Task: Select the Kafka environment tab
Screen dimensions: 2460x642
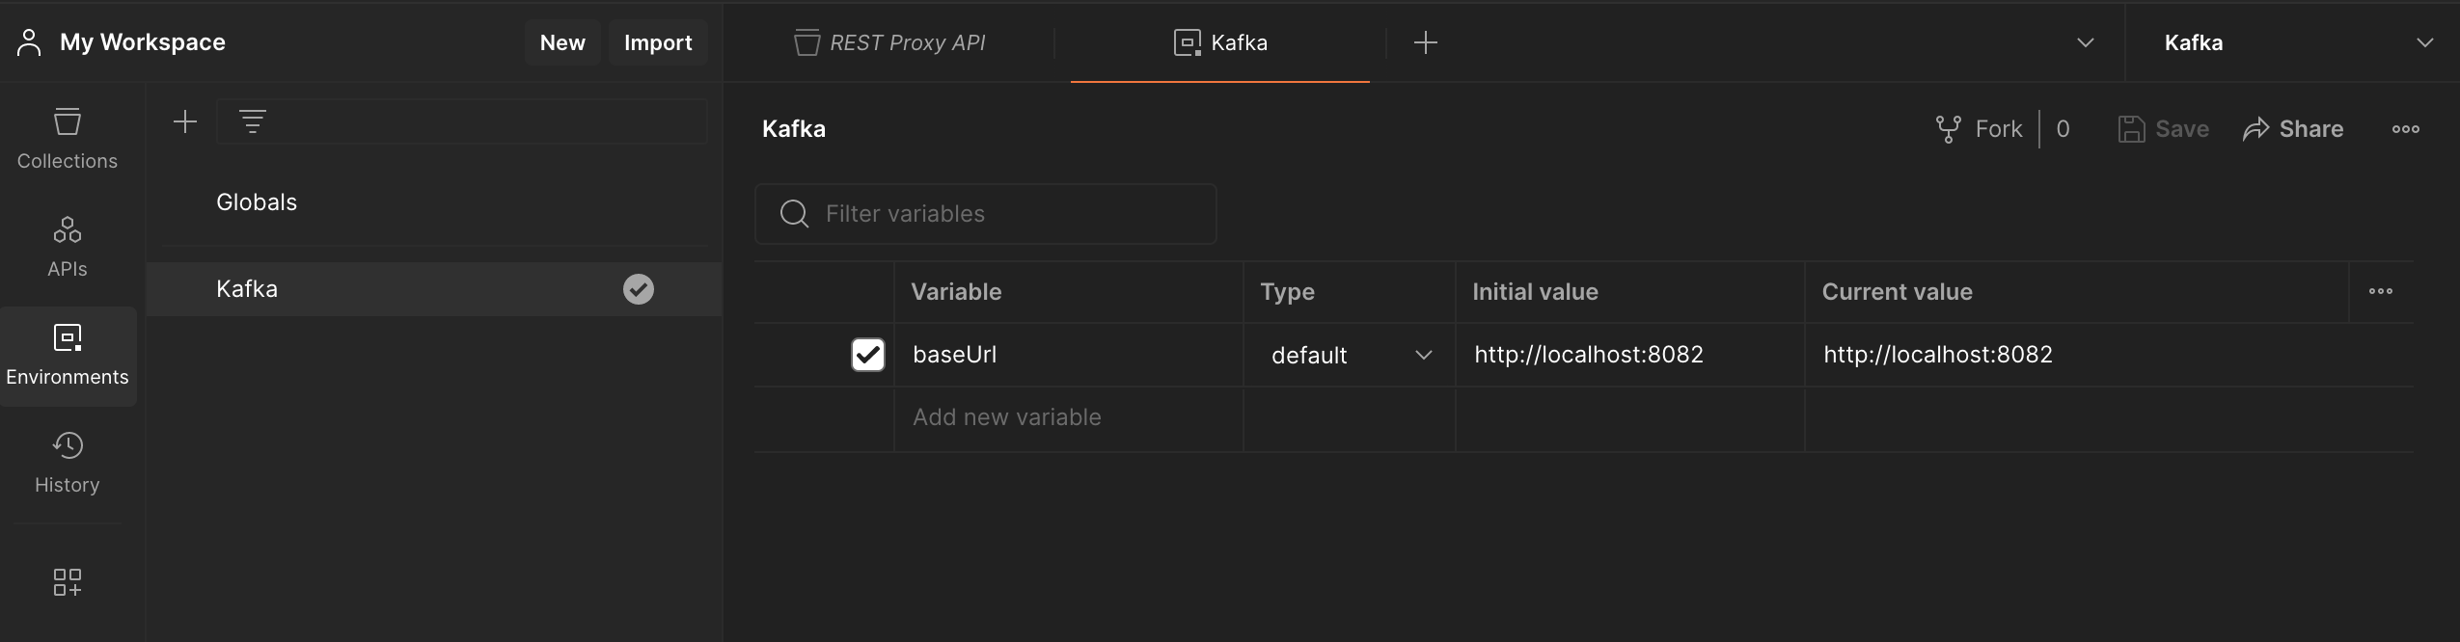Action: tap(1220, 42)
